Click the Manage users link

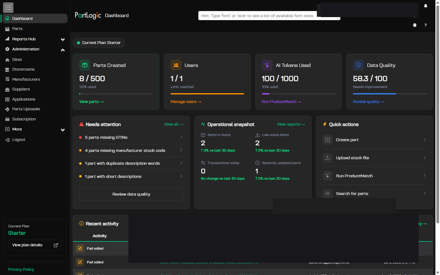click(186, 102)
